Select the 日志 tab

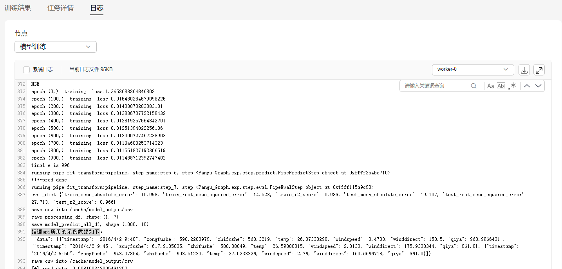click(x=97, y=8)
